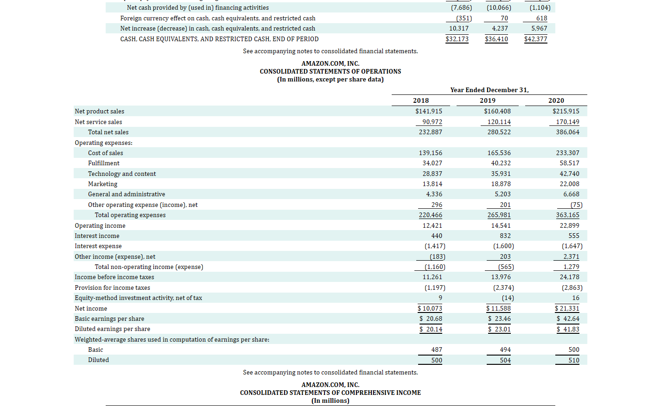
Task: Click the "Operating expenses:" section heading
Action: coord(103,143)
